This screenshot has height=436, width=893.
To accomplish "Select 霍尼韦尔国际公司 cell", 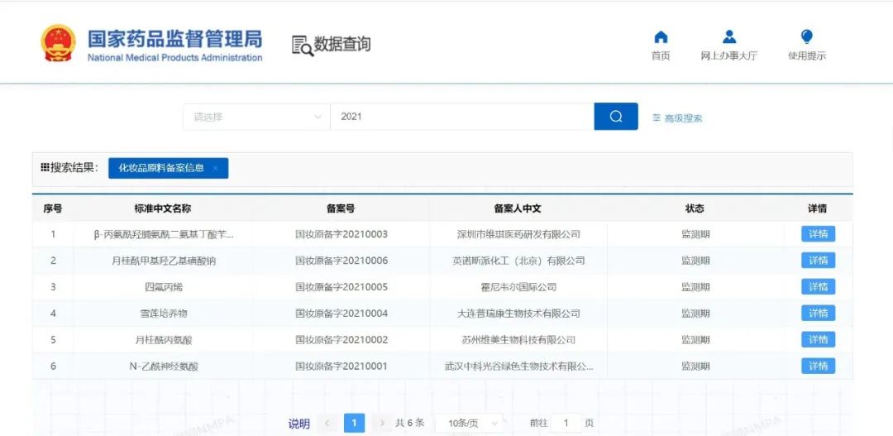I will pos(518,287).
